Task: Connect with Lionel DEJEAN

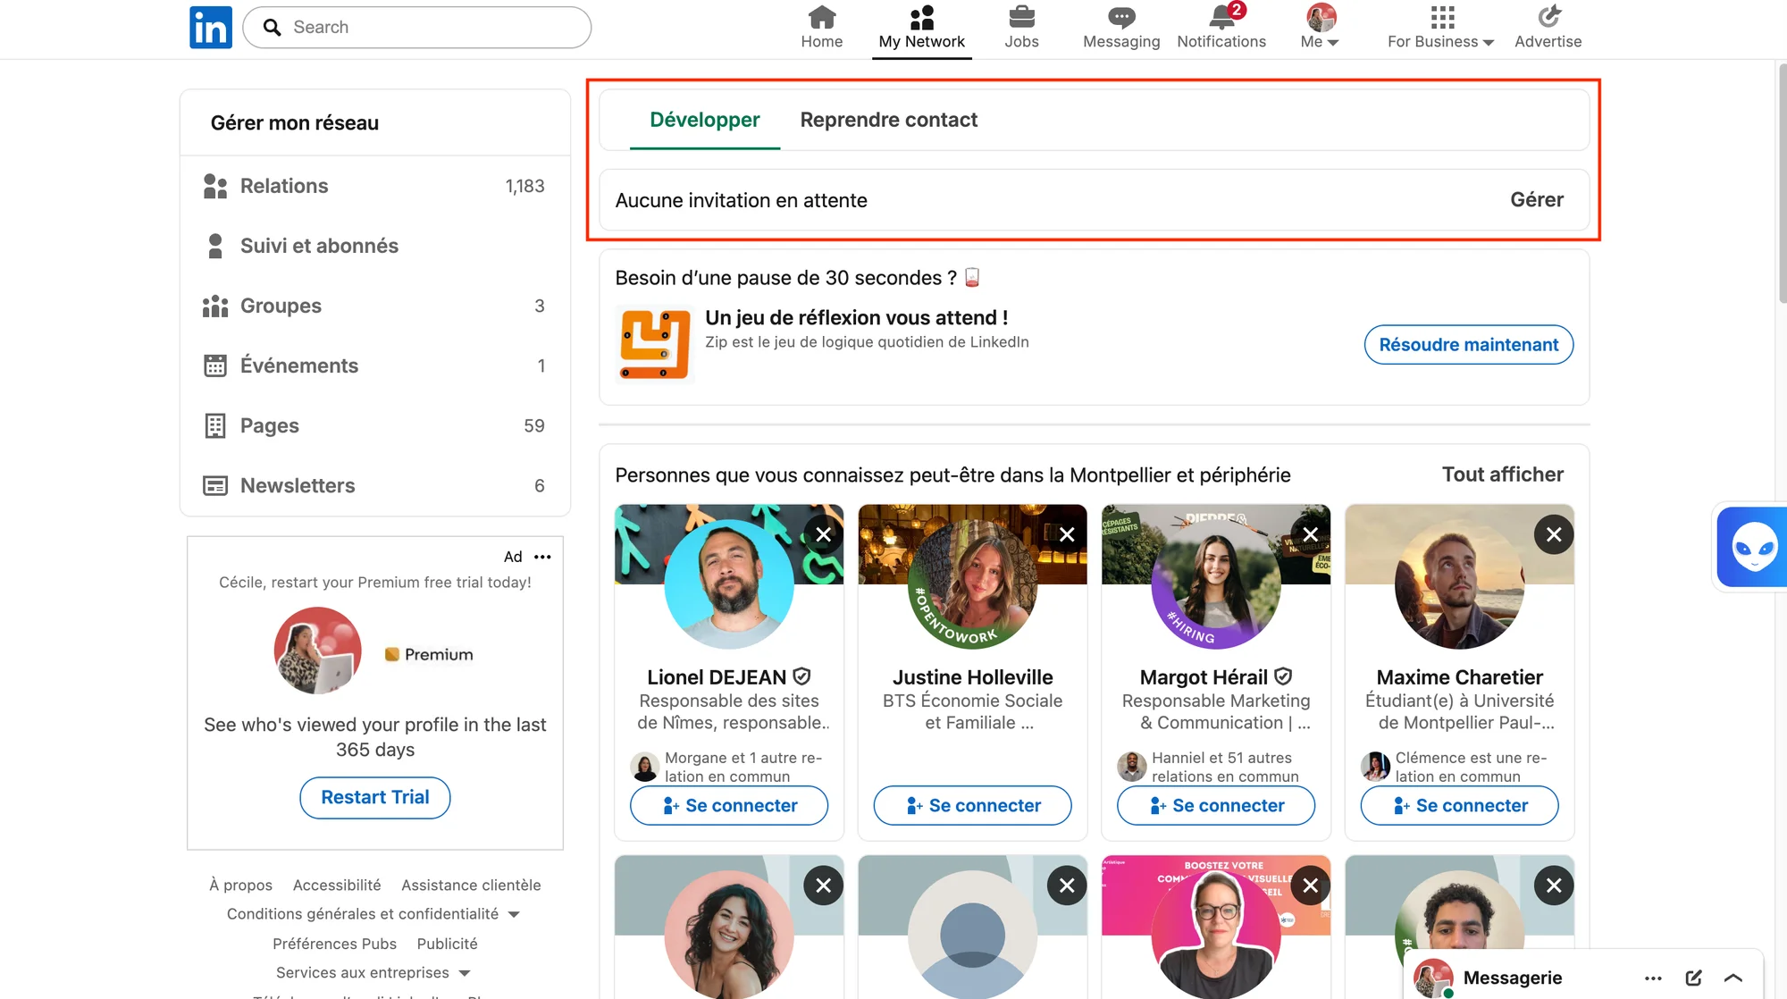Action: click(729, 805)
